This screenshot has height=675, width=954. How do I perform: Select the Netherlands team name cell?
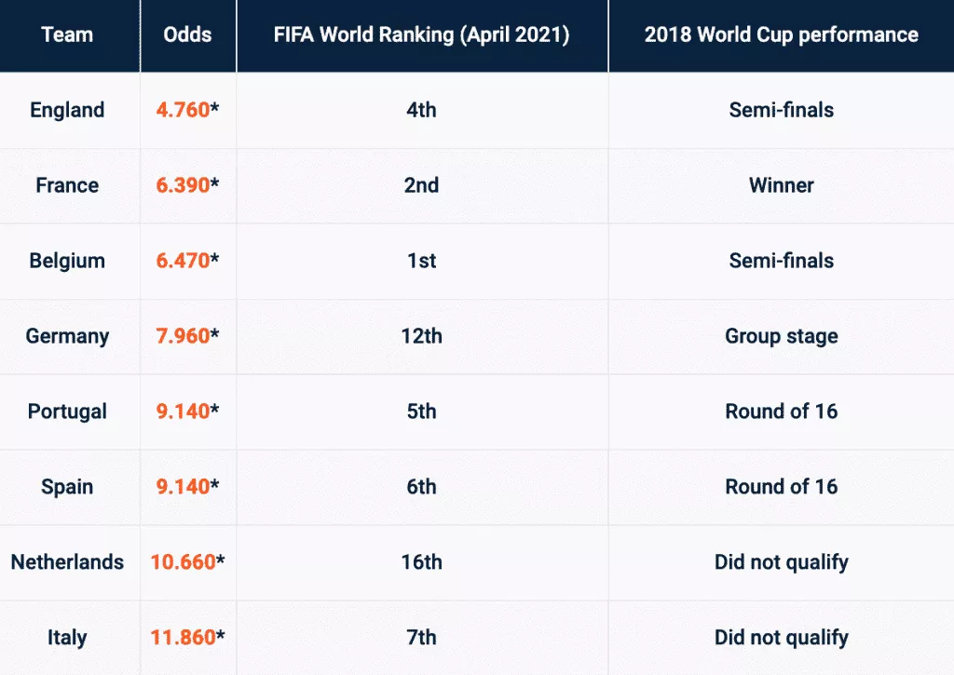pos(67,562)
